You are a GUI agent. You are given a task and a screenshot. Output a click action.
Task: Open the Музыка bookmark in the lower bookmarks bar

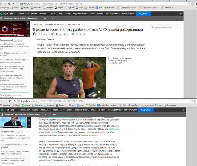(71, 105)
